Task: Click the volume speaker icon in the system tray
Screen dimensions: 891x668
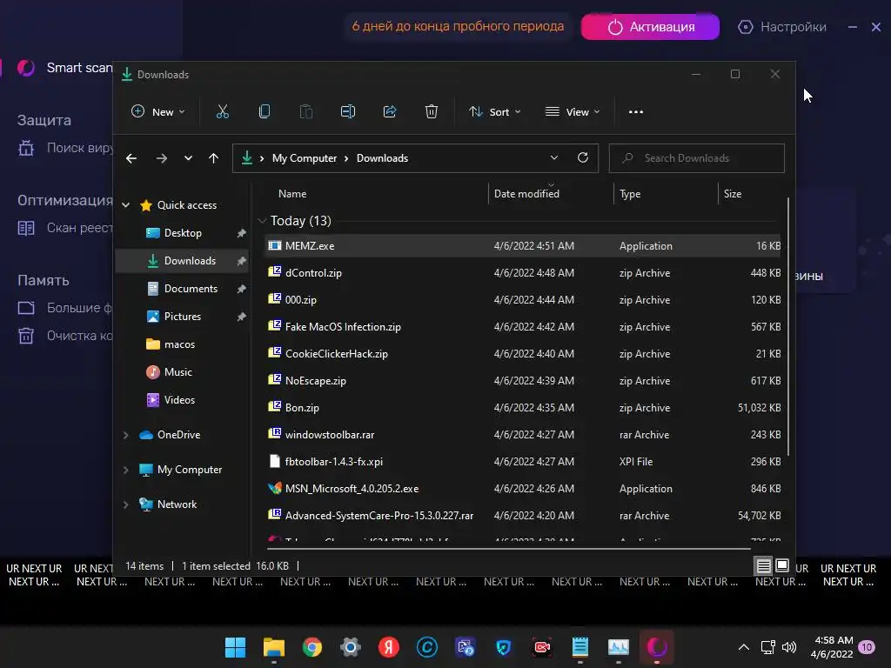Action: 789,647
